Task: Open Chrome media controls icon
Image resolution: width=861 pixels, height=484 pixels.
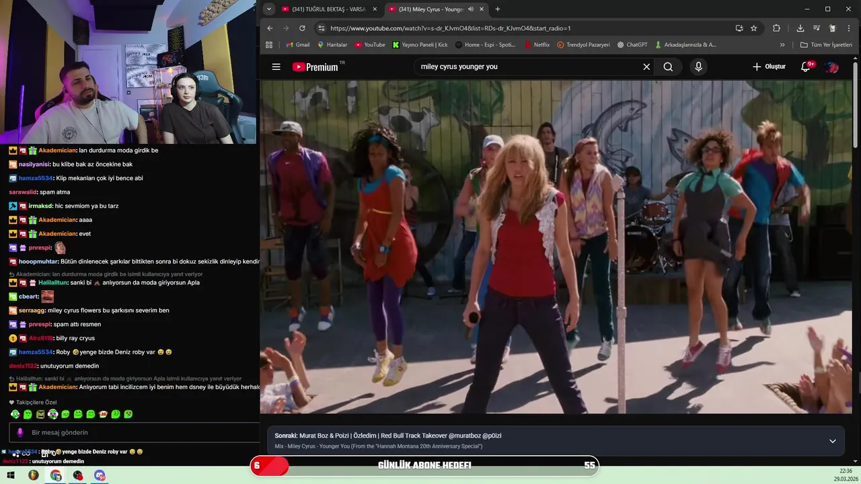Action: [x=816, y=28]
